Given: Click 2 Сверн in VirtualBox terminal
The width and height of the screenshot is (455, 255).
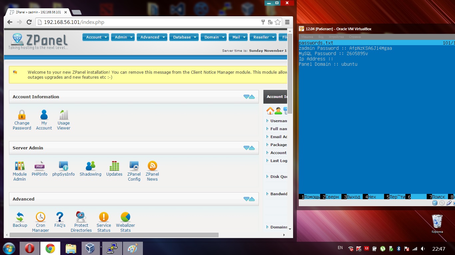Looking at the screenshot, I should pos(331,197).
